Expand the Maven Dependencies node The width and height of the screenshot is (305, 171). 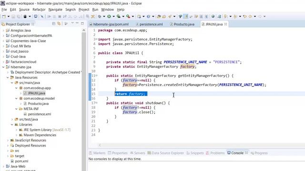click(x=16, y=135)
